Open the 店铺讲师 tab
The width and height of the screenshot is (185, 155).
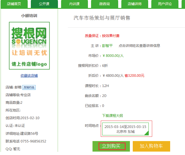135,4
